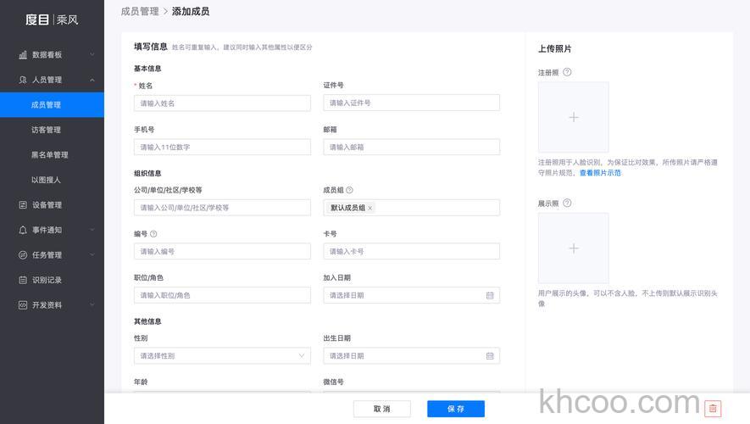The height and width of the screenshot is (424, 750).
Task: Click the 组织信息 section label
Action: pos(147,173)
